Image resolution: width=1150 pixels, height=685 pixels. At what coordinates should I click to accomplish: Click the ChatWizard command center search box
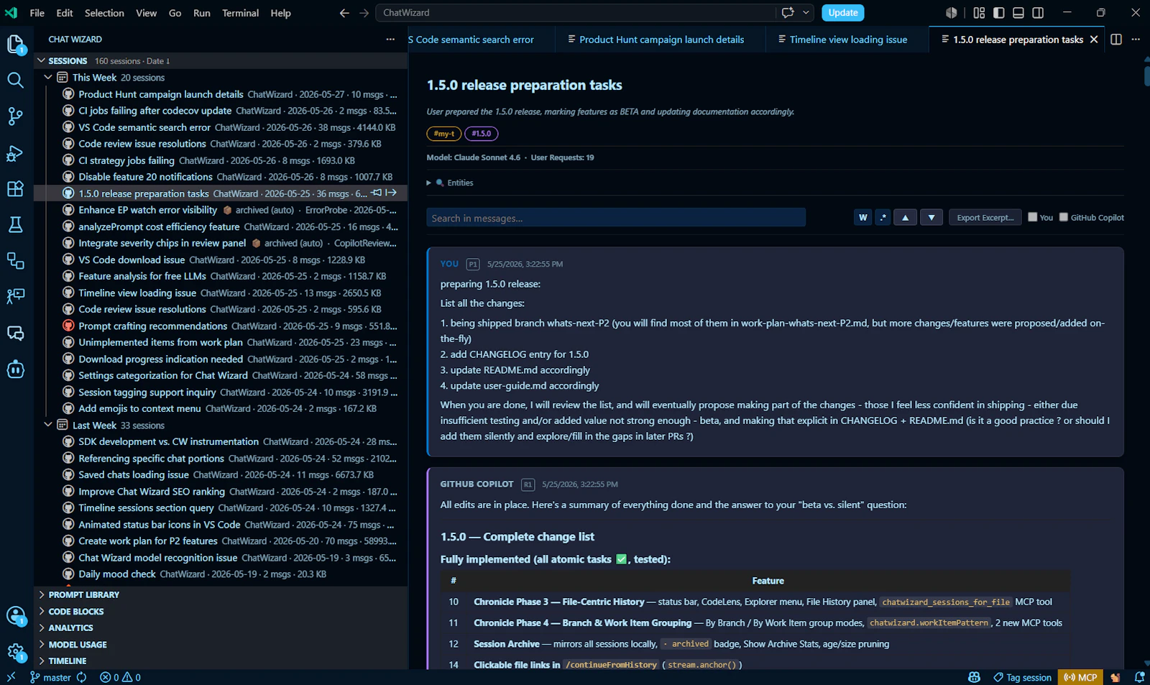click(575, 13)
